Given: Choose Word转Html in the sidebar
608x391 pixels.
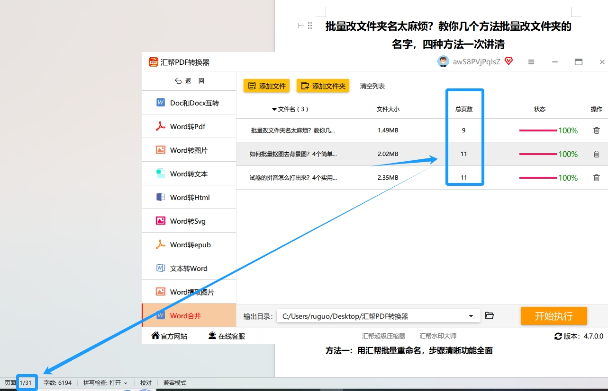Looking at the screenshot, I should point(189,197).
